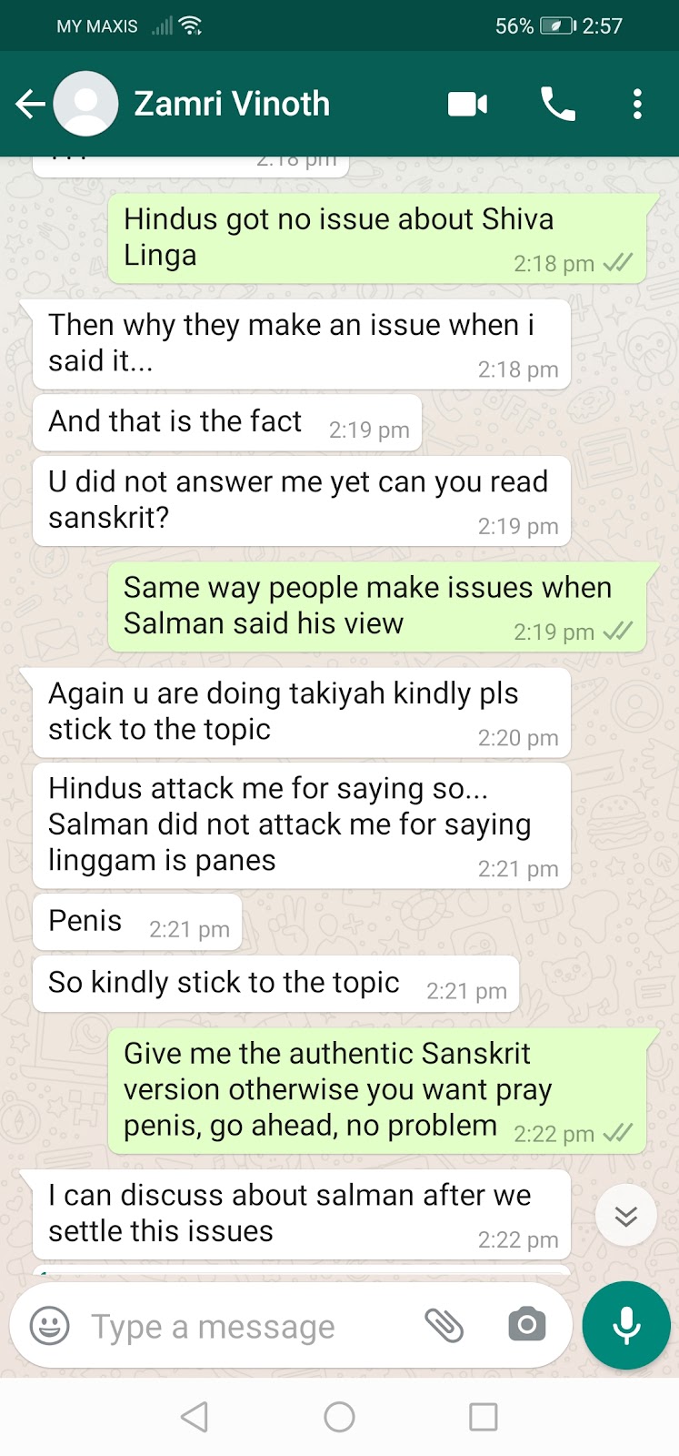The height and width of the screenshot is (1456, 679).
Task: Jump to latest messages with double-chevron button
Action: [626, 1216]
